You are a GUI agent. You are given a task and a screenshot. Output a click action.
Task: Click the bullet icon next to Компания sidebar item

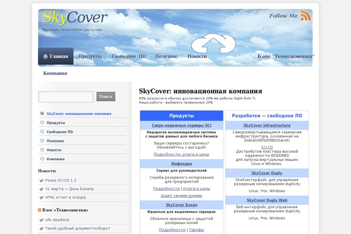coord(42,159)
